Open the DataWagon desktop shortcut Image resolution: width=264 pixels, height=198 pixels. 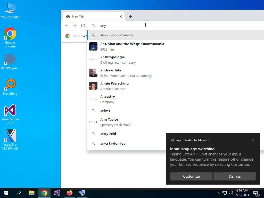(10, 62)
